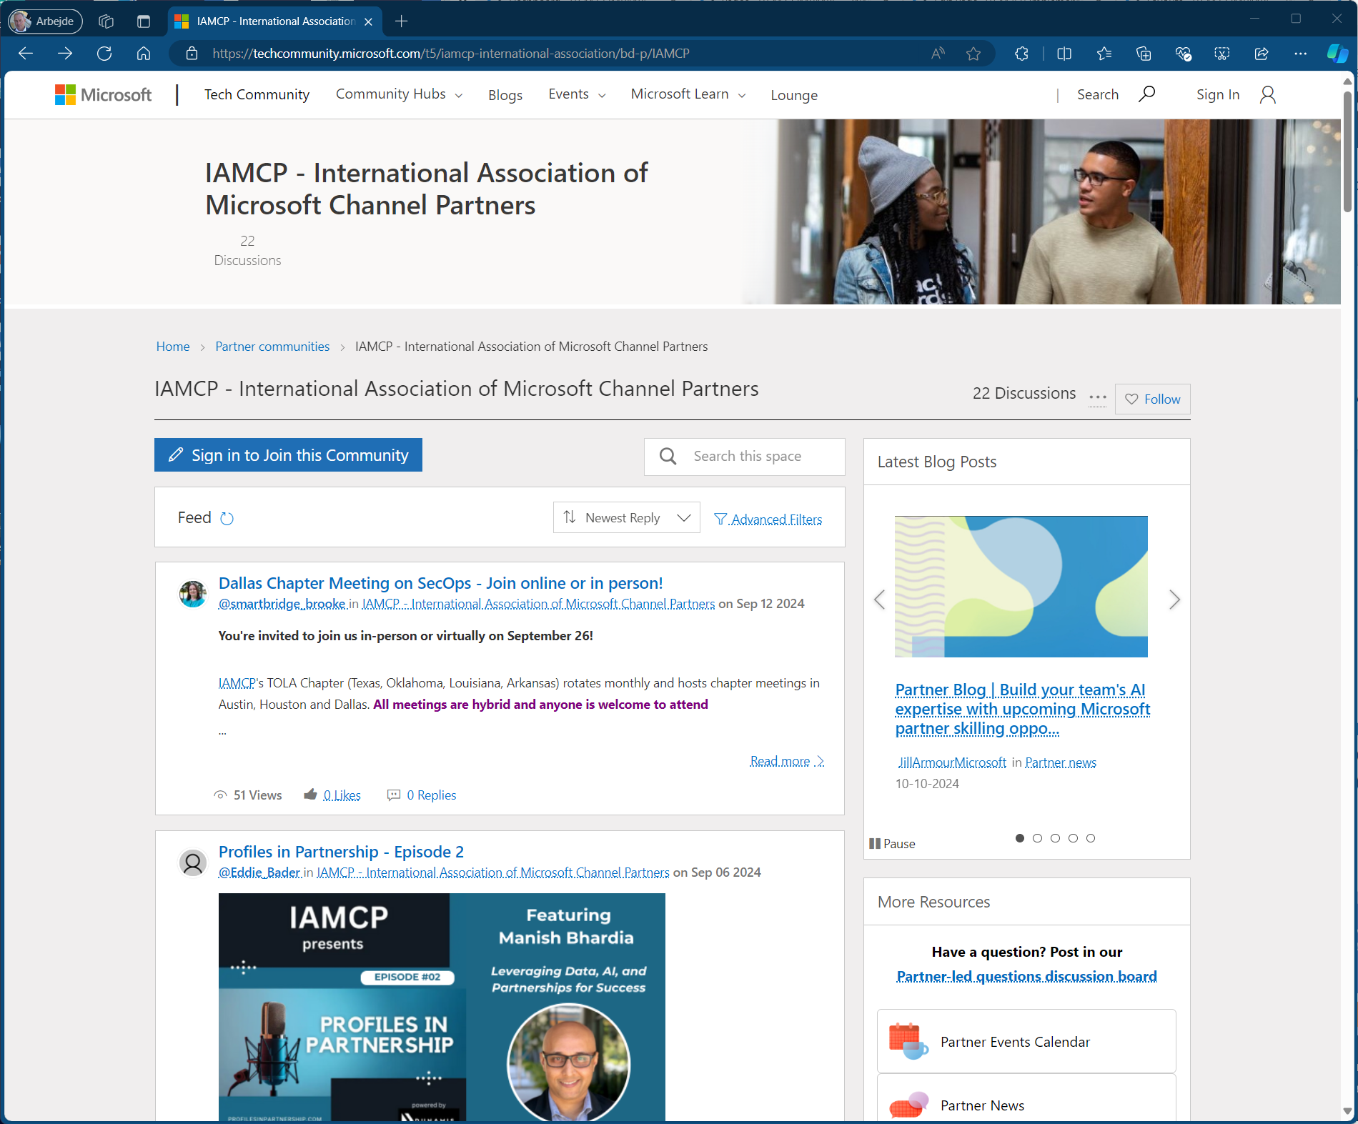Expand the Community Hubs menu
Image resolution: width=1358 pixels, height=1124 pixels.
click(399, 94)
